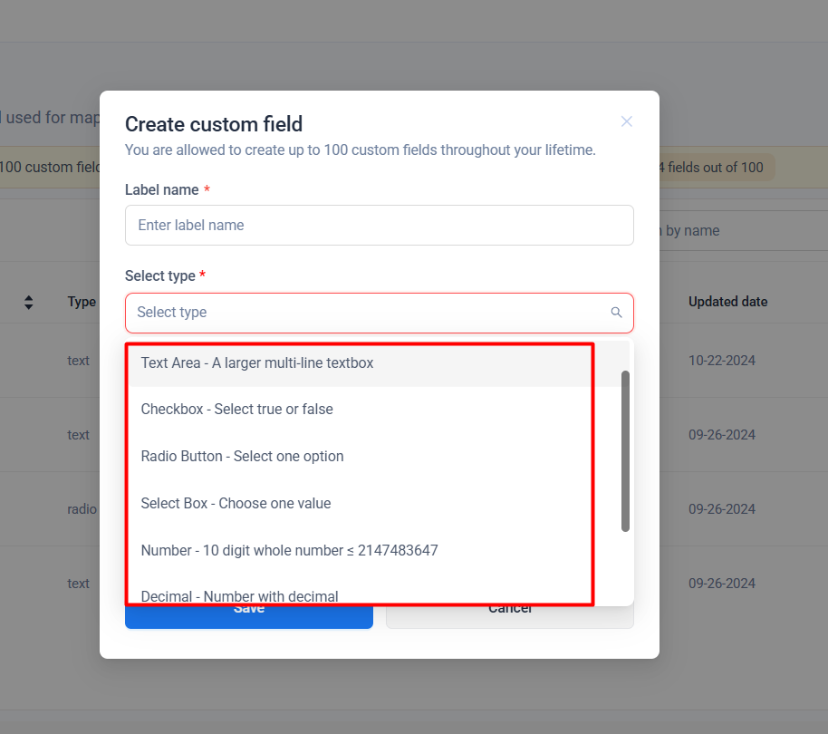
Task: Pick the Radio Button option
Action: 243,457
